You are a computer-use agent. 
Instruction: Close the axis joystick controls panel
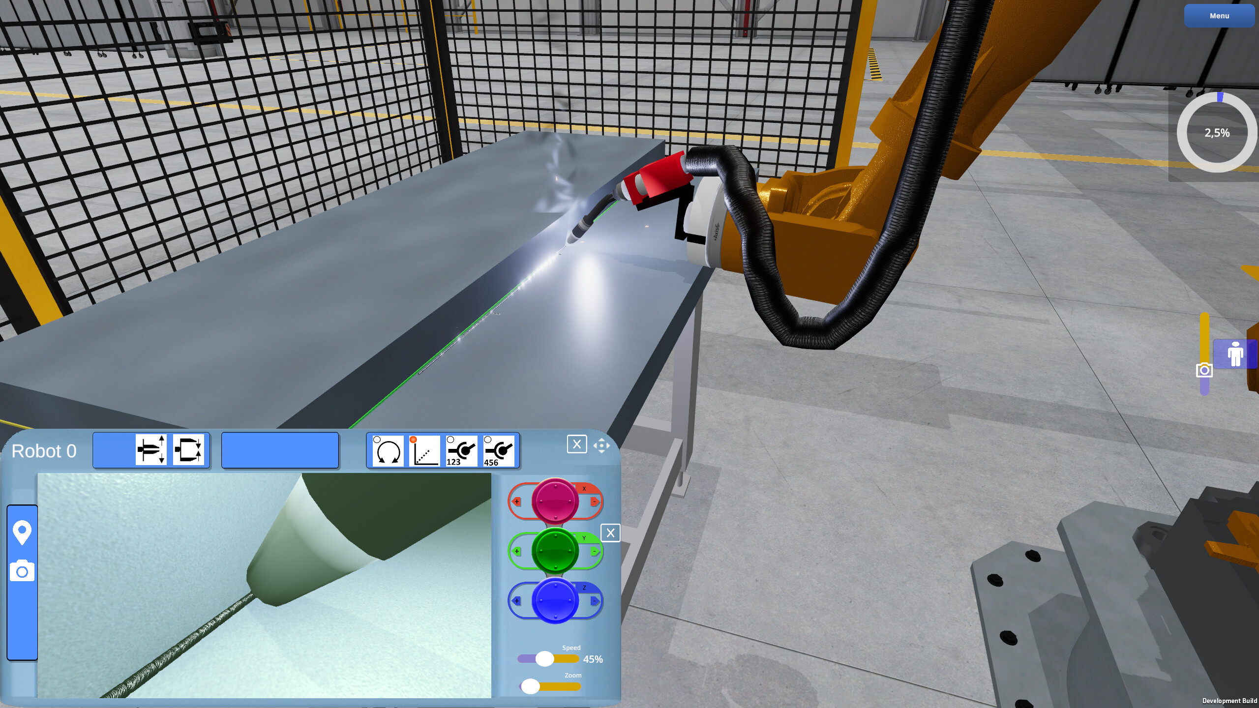click(x=610, y=532)
